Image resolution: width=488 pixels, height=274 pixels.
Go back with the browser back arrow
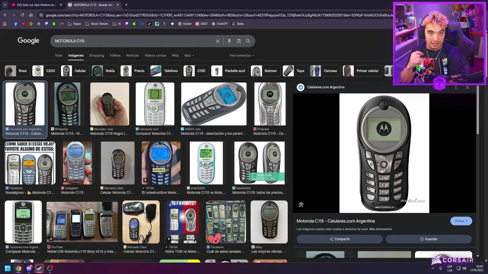(5, 15)
